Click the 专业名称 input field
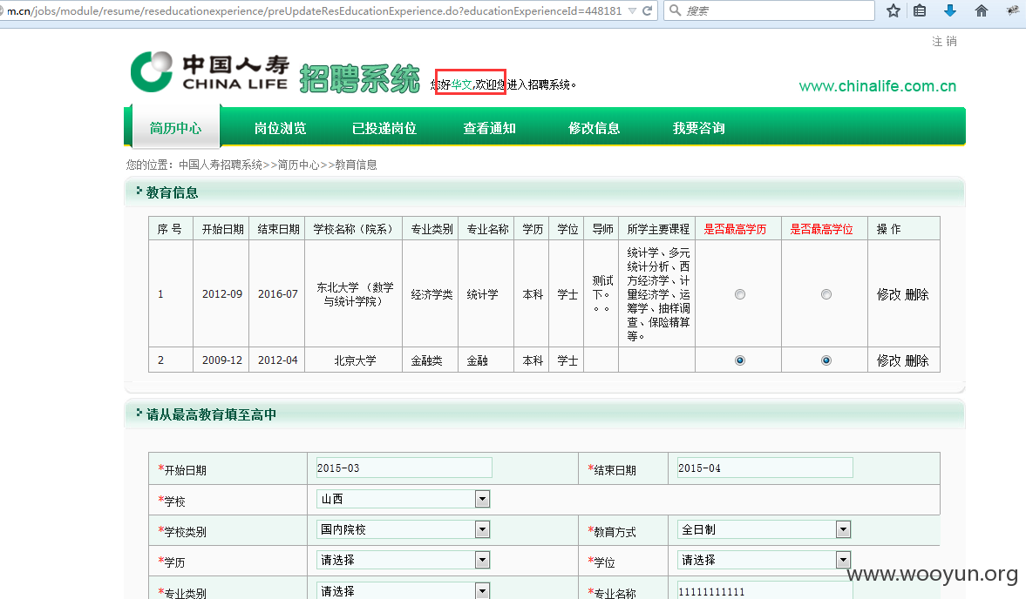Viewport: 1026px width, 599px height. [x=764, y=590]
